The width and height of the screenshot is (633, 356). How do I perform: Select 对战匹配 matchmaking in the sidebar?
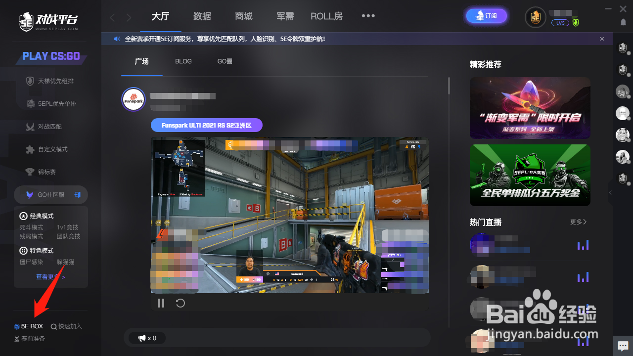coord(49,126)
